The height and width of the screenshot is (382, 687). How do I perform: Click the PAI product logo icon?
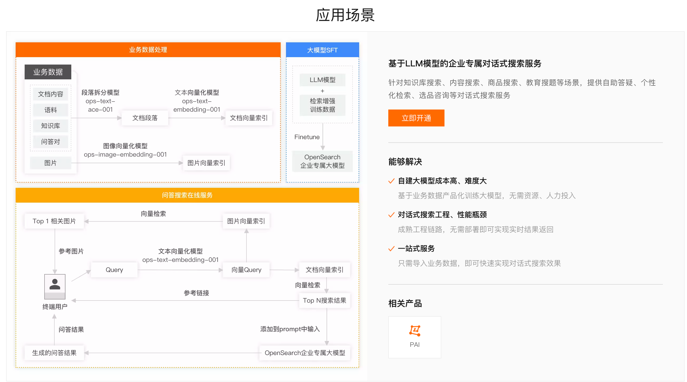[415, 331]
